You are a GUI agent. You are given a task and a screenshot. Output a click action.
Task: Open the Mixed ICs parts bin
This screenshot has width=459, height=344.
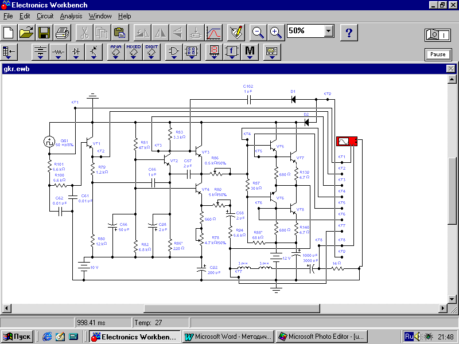(x=134, y=52)
